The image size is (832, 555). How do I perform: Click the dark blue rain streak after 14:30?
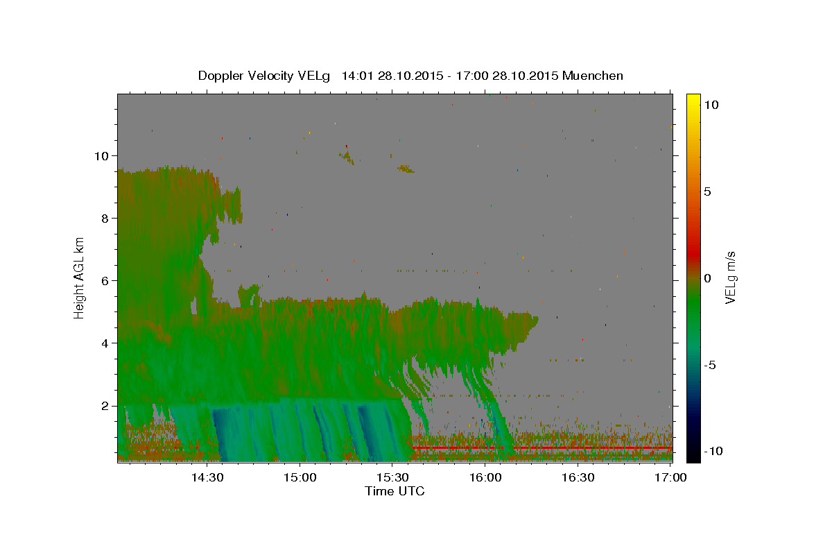220,434
